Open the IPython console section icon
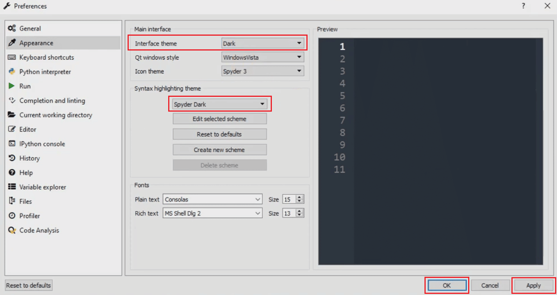The width and height of the screenshot is (557, 295). pos(12,144)
